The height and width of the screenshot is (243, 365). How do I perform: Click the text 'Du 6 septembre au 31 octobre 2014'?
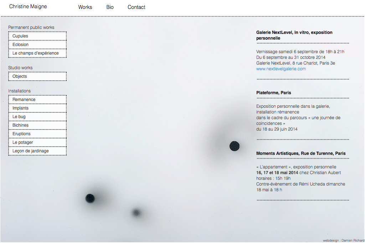(291, 57)
